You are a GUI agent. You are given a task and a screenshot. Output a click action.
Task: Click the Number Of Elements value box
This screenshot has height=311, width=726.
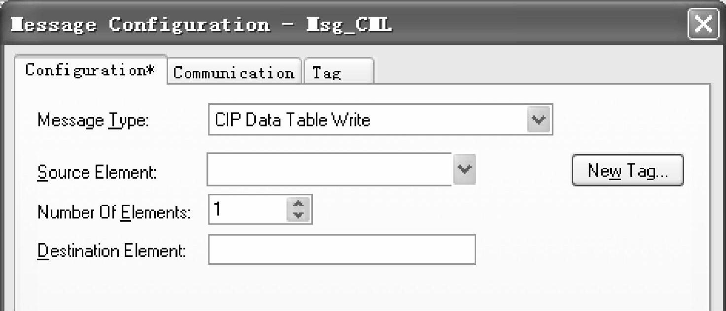click(x=246, y=210)
